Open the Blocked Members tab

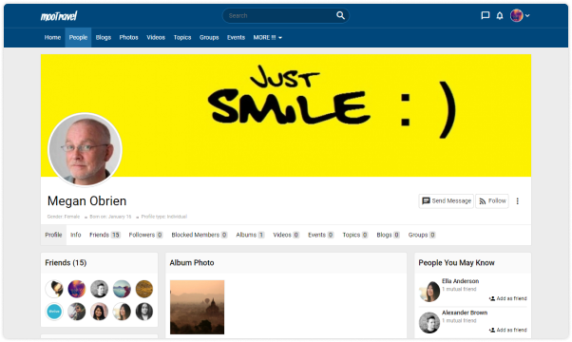(x=200, y=235)
